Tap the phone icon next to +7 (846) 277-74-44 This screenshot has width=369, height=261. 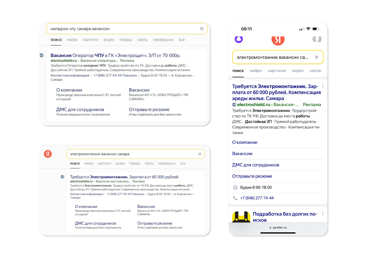(235, 198)
